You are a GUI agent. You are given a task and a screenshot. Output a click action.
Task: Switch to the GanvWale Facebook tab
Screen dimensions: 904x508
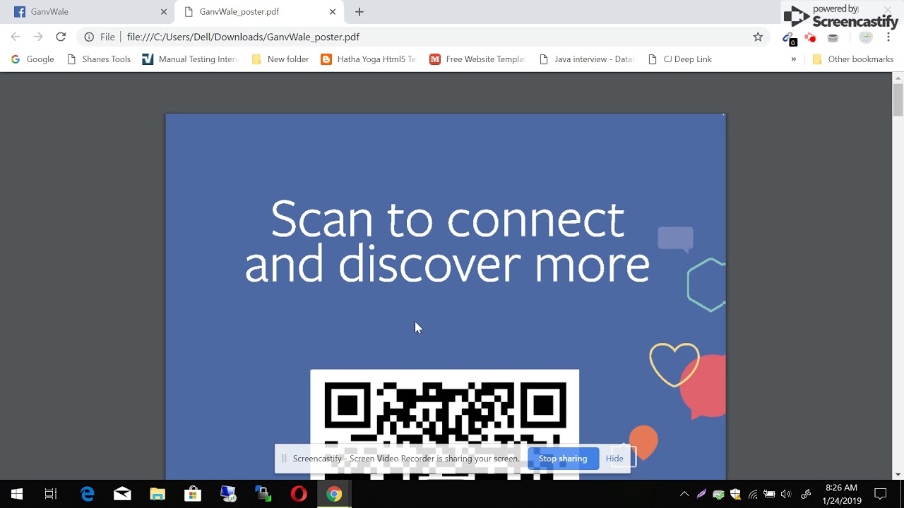(x=88, y=12)
